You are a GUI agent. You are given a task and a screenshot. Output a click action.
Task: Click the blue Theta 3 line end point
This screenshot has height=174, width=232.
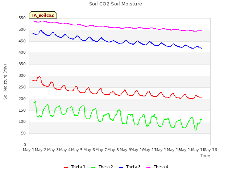(x=202, y=48)
